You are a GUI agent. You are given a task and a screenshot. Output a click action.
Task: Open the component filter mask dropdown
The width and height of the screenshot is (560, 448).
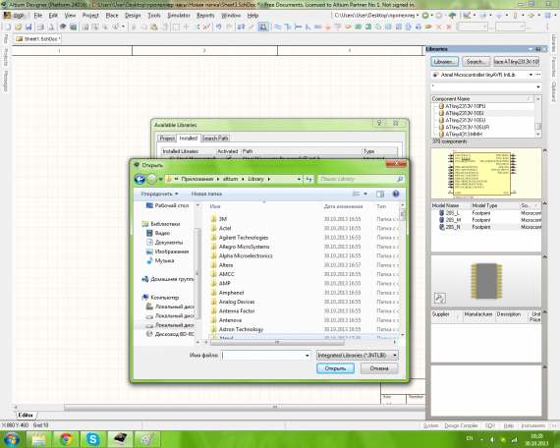[537, 86]
